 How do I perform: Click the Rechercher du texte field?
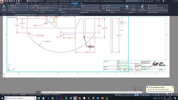19,8
